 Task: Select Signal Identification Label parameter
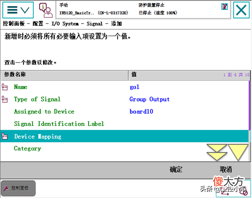tap(124, 124)
